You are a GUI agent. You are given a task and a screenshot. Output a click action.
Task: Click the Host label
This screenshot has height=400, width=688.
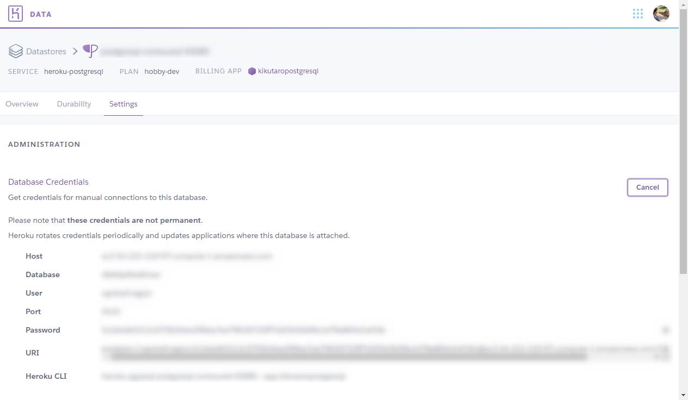34,256
